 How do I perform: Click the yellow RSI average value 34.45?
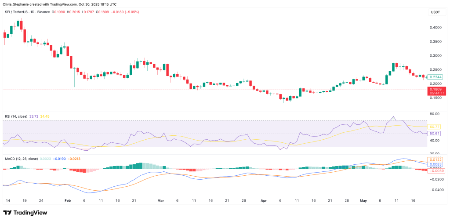45,116
